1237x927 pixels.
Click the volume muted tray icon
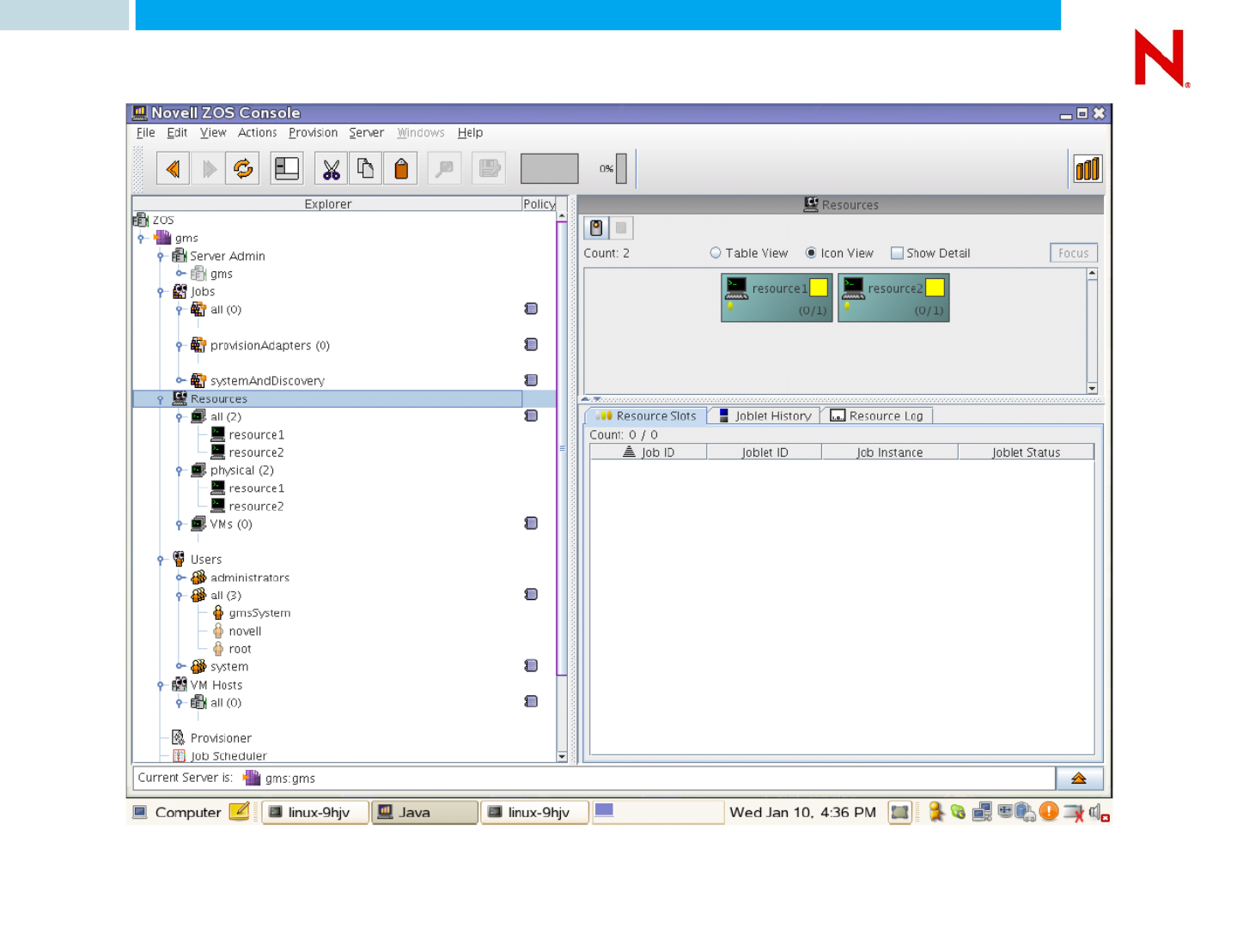1099,812
